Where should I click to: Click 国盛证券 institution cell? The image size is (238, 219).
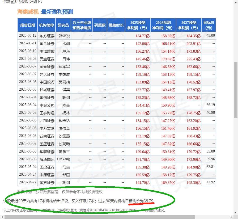click(x=47, y=144)
